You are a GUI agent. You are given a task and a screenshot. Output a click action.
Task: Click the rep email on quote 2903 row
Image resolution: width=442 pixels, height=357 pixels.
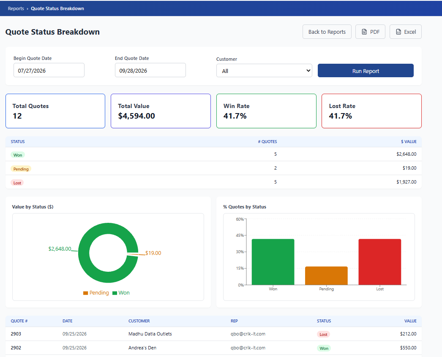coord(248,334)
